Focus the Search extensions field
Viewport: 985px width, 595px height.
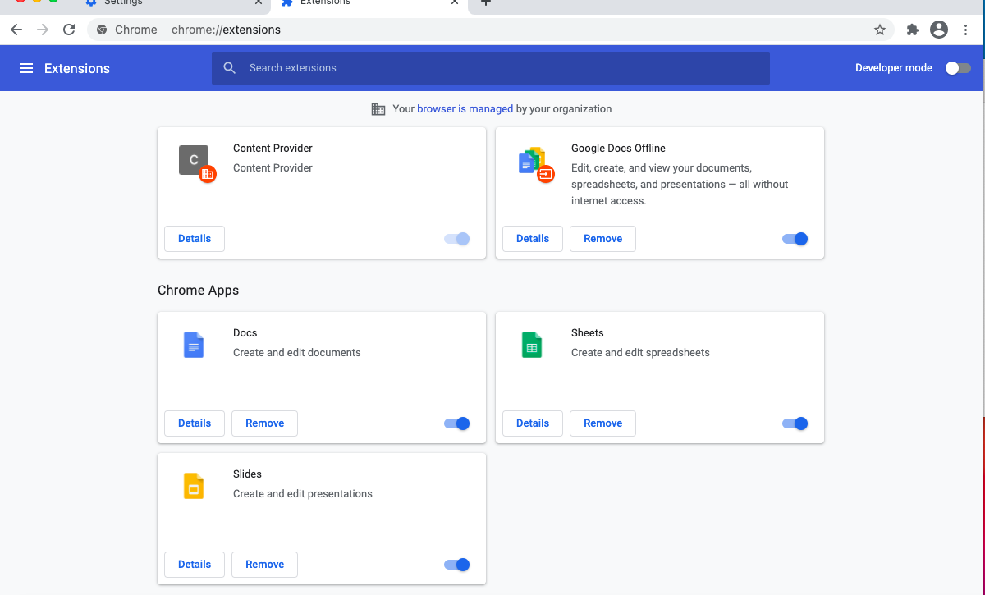[491, 68]
